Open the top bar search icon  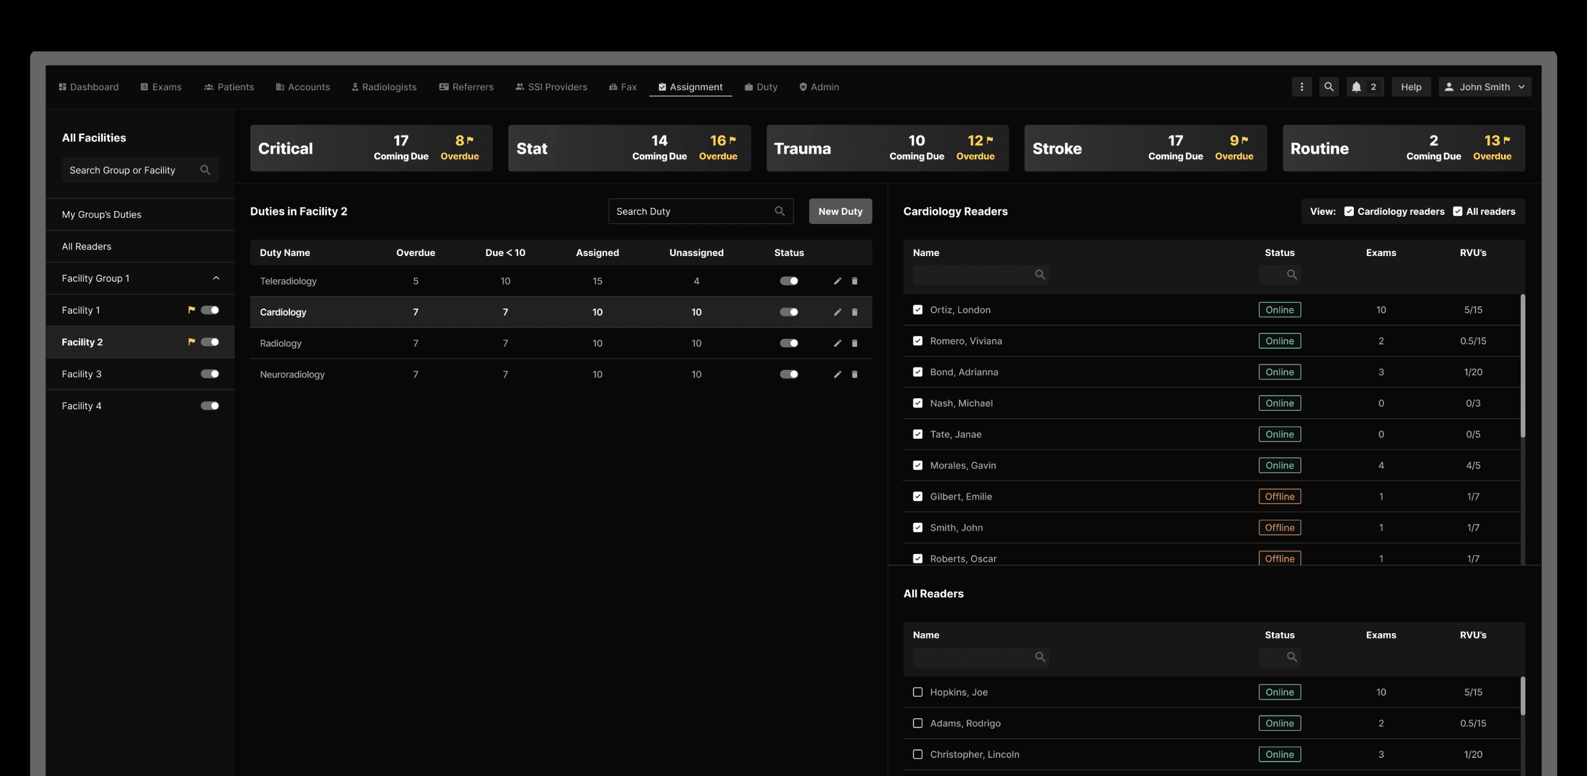click(1329, 87)
